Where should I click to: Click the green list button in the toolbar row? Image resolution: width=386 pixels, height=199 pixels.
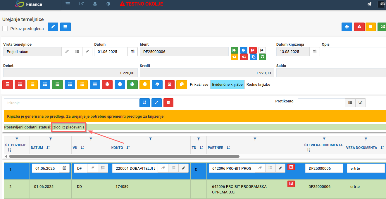tap(57, 84)
